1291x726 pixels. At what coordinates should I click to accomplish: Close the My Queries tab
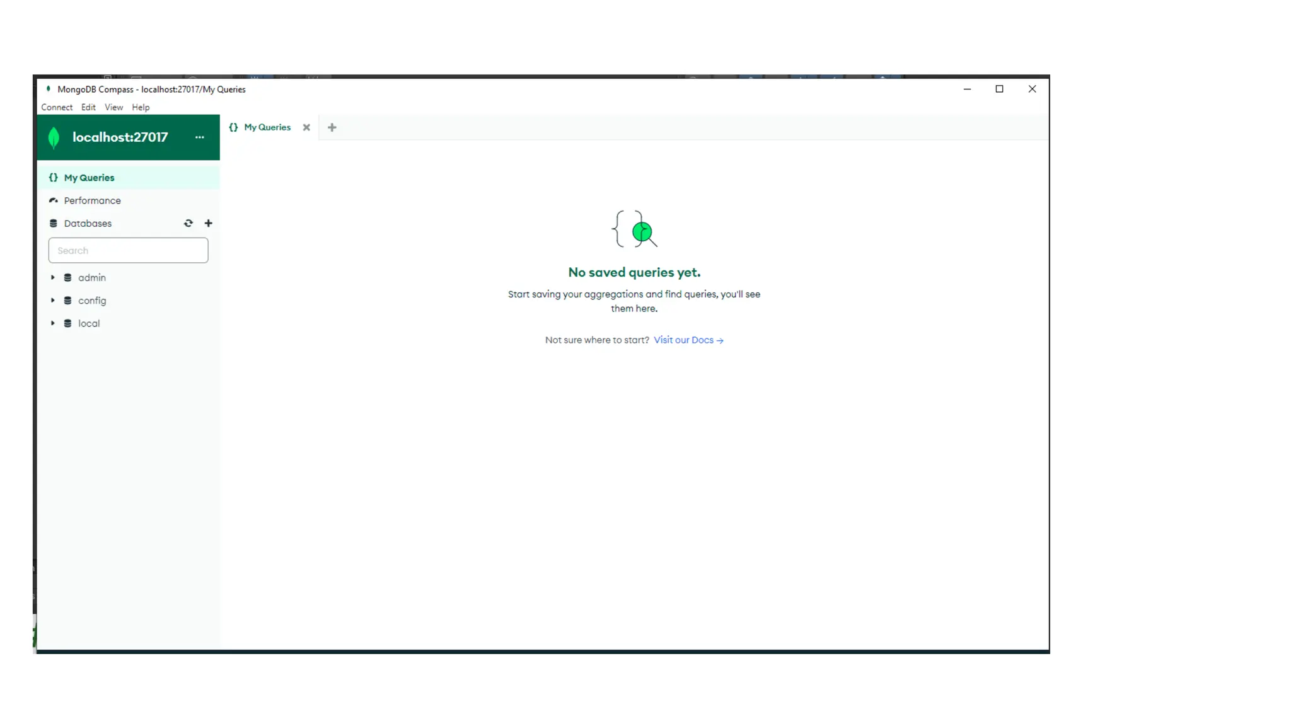(x=306, y=127)
